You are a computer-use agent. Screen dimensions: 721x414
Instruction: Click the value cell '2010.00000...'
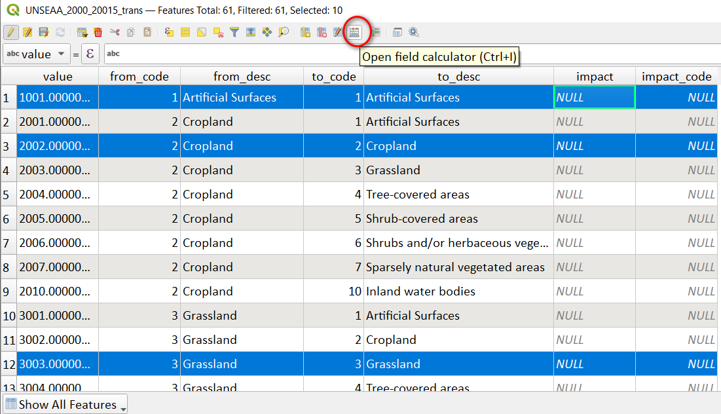point(58,292)
